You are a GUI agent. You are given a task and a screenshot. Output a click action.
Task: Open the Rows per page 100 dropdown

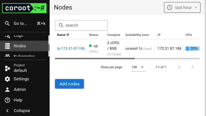[138, 67]
